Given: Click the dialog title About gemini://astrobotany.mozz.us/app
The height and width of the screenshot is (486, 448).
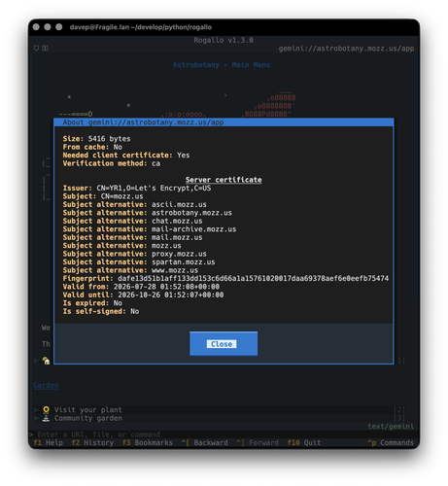Looking at the screenshot, I should pos(143,122).
